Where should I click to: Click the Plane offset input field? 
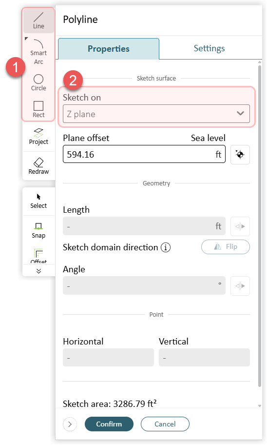[144, 154]
